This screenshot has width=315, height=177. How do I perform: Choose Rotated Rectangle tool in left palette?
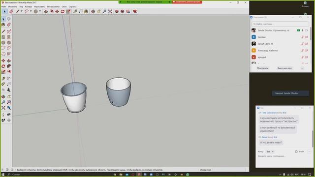tap(9, 37)
